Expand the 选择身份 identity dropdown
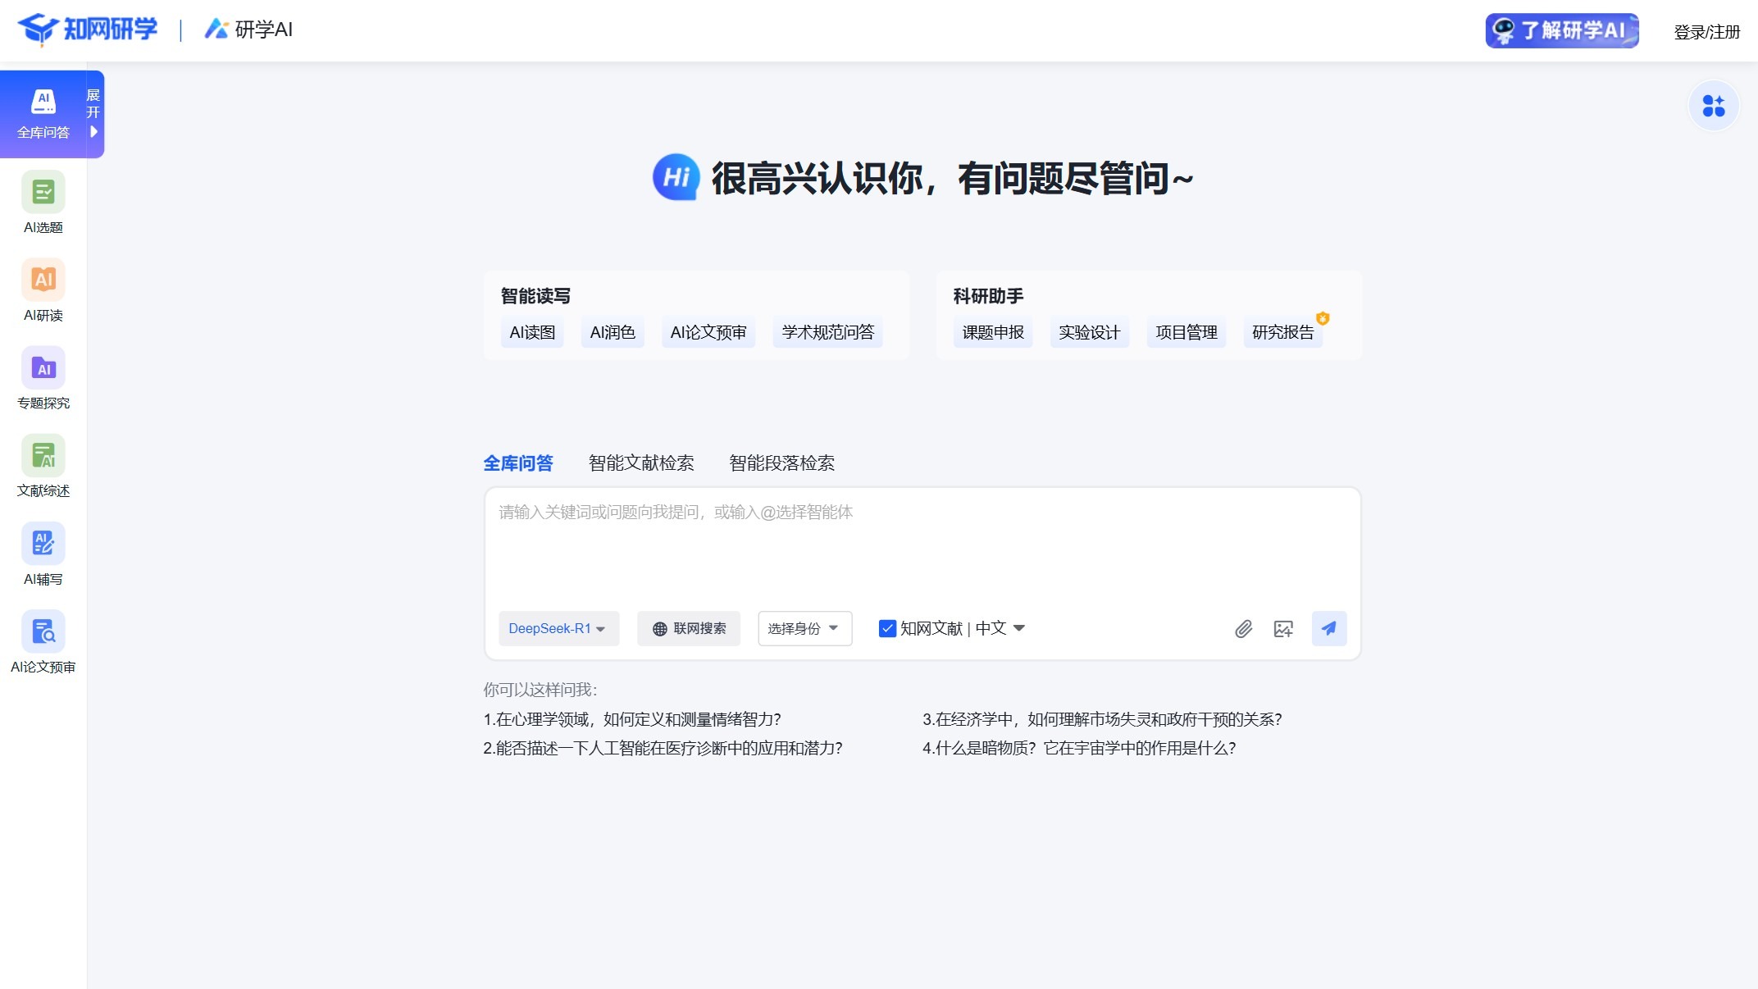The image size is (1758, 989). [804, 628]
